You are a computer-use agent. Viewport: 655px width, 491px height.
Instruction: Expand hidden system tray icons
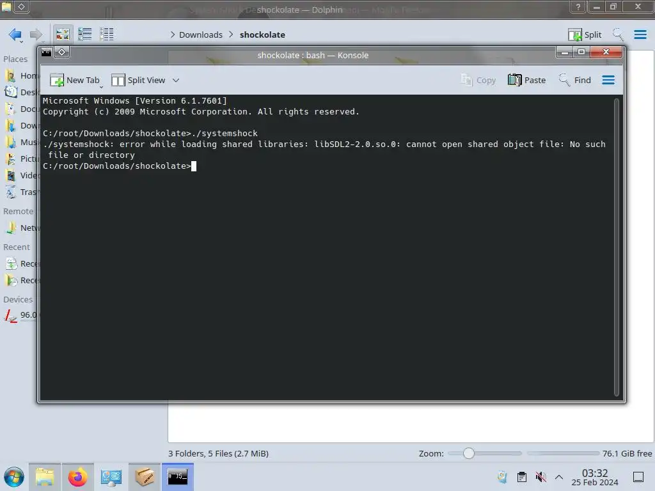[x=559, y=477]
